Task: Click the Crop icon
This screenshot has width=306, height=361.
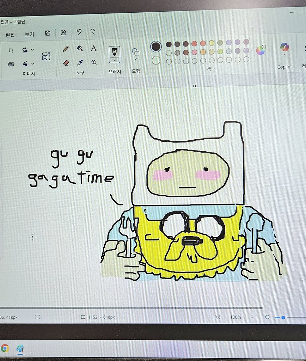Action: (x=11, y=50)
